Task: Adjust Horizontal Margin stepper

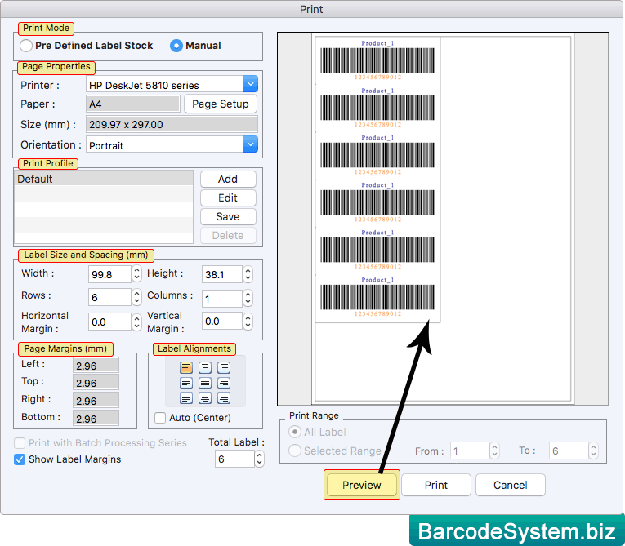Action: 137,322
